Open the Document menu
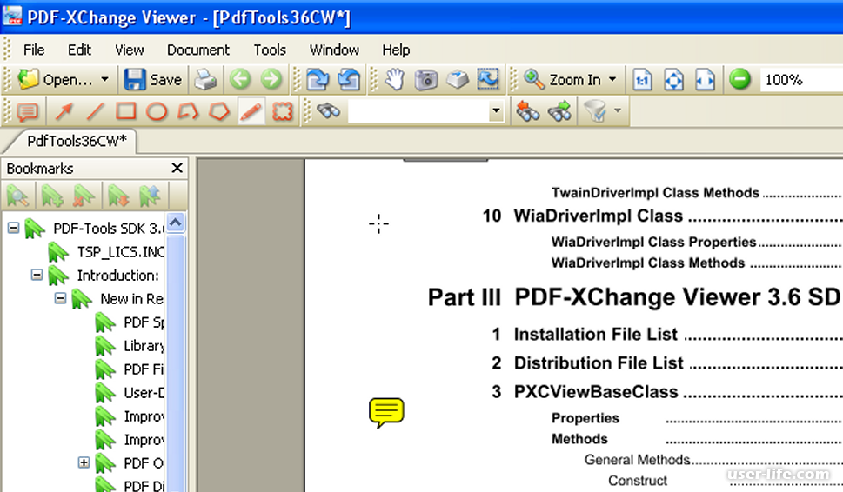 [x=197, y=50]
